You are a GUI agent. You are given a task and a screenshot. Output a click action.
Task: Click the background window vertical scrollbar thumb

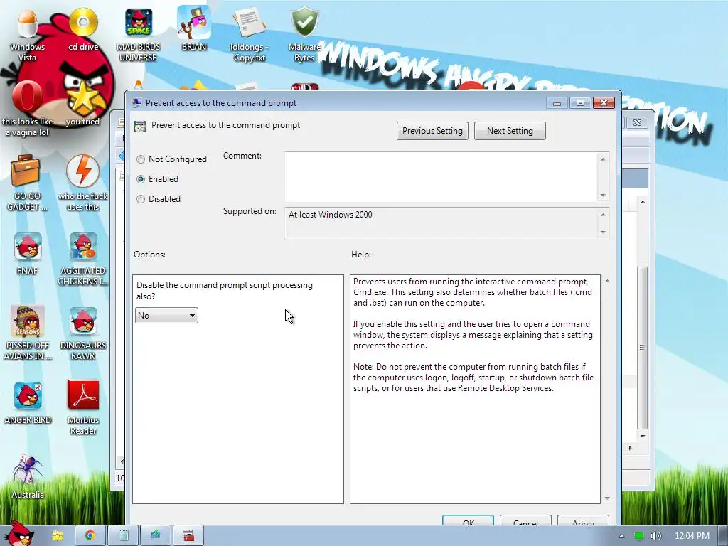pos(642,348)
